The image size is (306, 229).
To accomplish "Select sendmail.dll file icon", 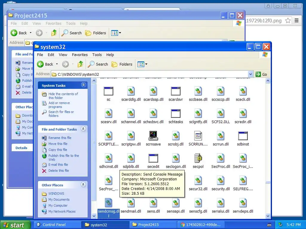I will 131,203.
